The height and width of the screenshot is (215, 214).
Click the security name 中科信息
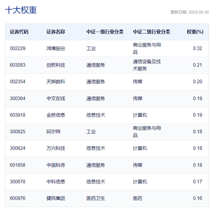56,182
